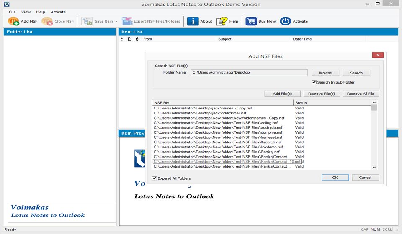This screenshot has width=402, height=234.
Task: Click the Folder List panel header
Action: point(59,32)
